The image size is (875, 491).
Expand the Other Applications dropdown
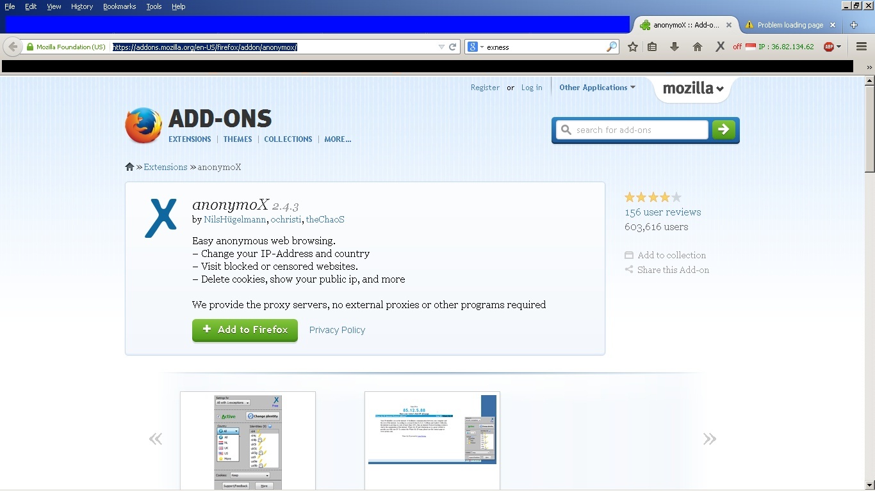pos(597,88)
